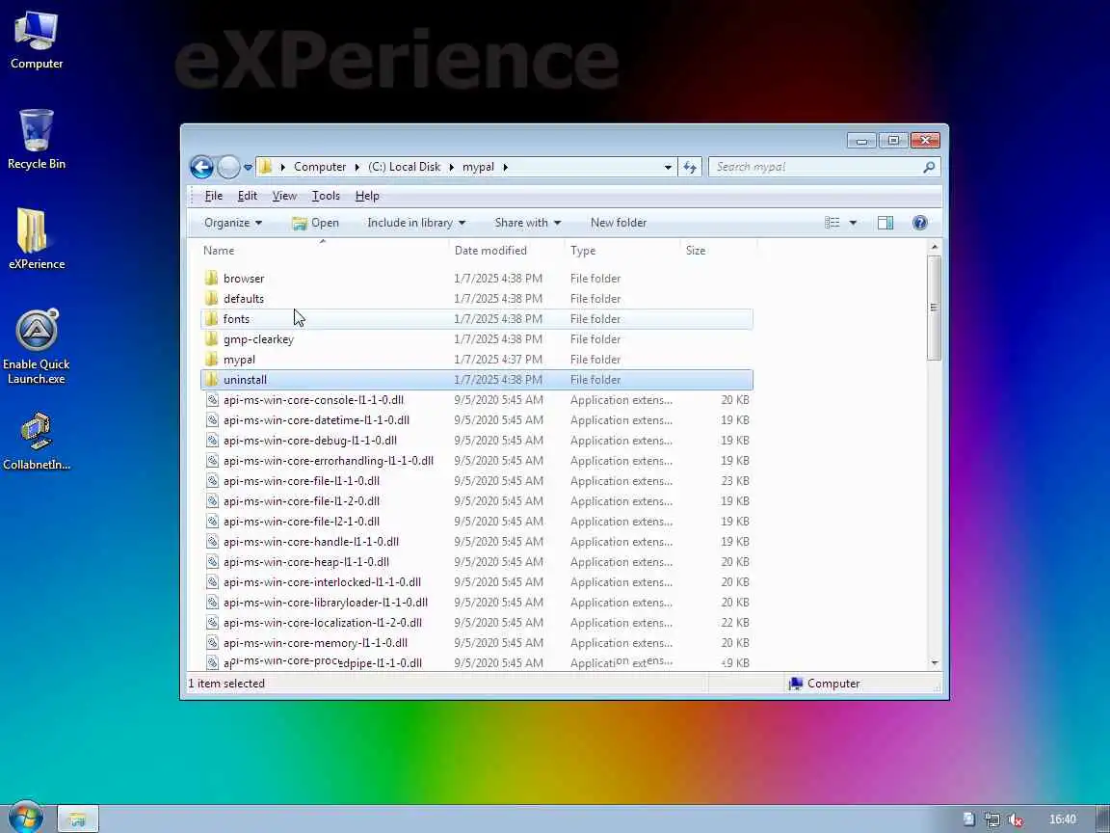
Task: Open the Edit menu
Action: [247, 197]
